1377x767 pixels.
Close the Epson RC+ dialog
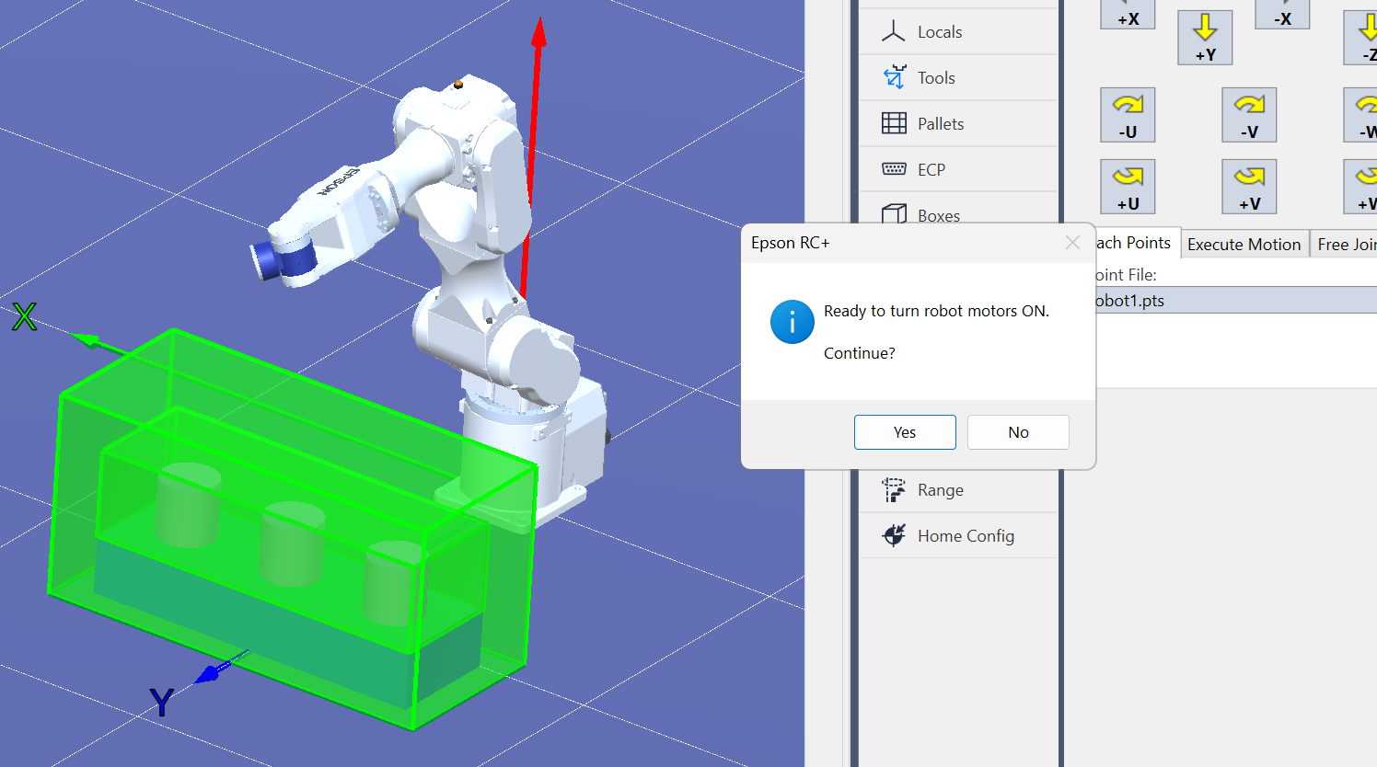coord(1072,243)
